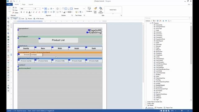Toggle italic formatting
The height and width of the screenshot is (112, 199).
click(x=24, y=12)
